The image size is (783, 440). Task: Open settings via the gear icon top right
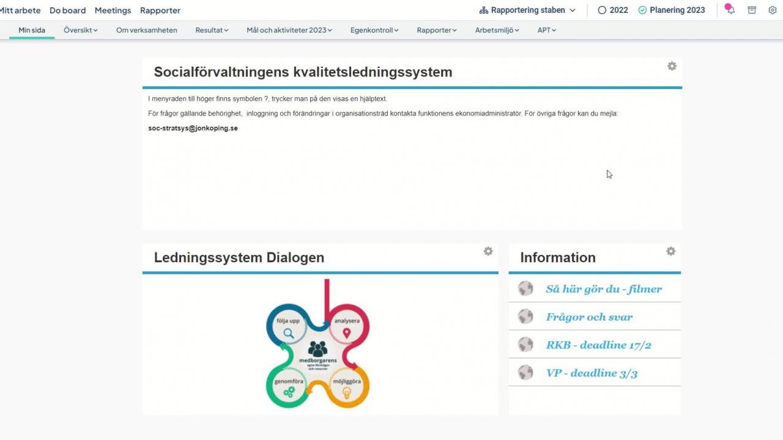(772, 10)
